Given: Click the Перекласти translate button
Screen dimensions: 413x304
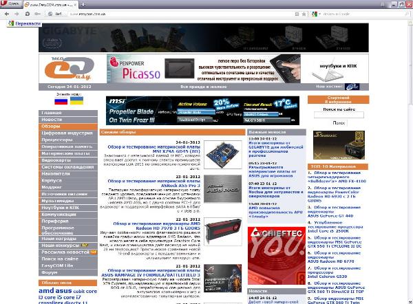Looking at the screenshot, I should pyautogui.click(x=25, y=23).
